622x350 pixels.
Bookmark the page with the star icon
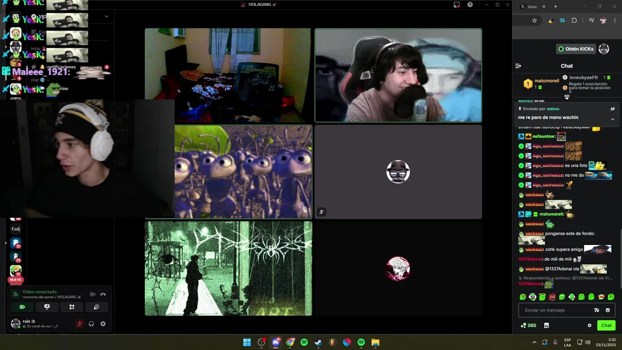tap(535, 20)
